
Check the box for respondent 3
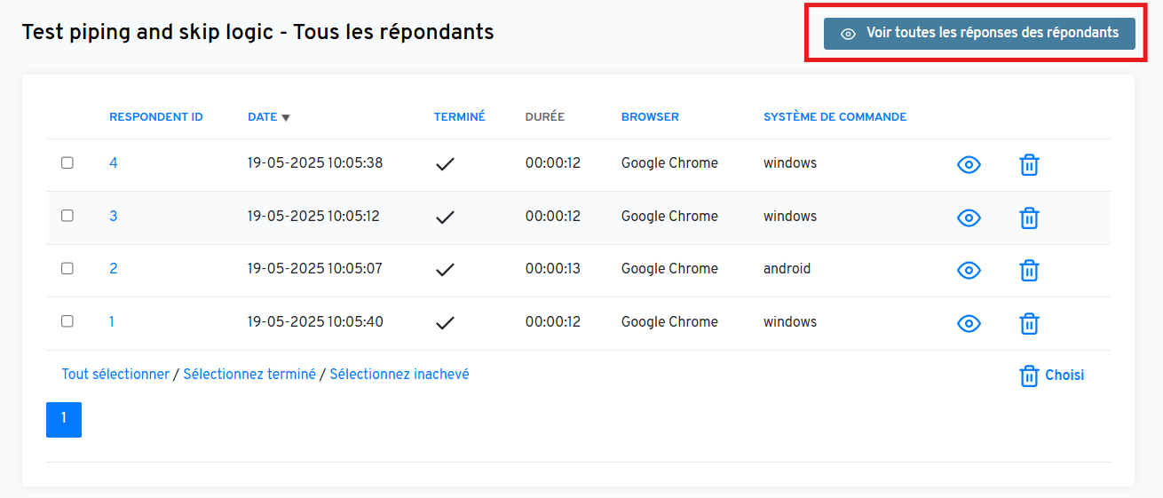67,216
